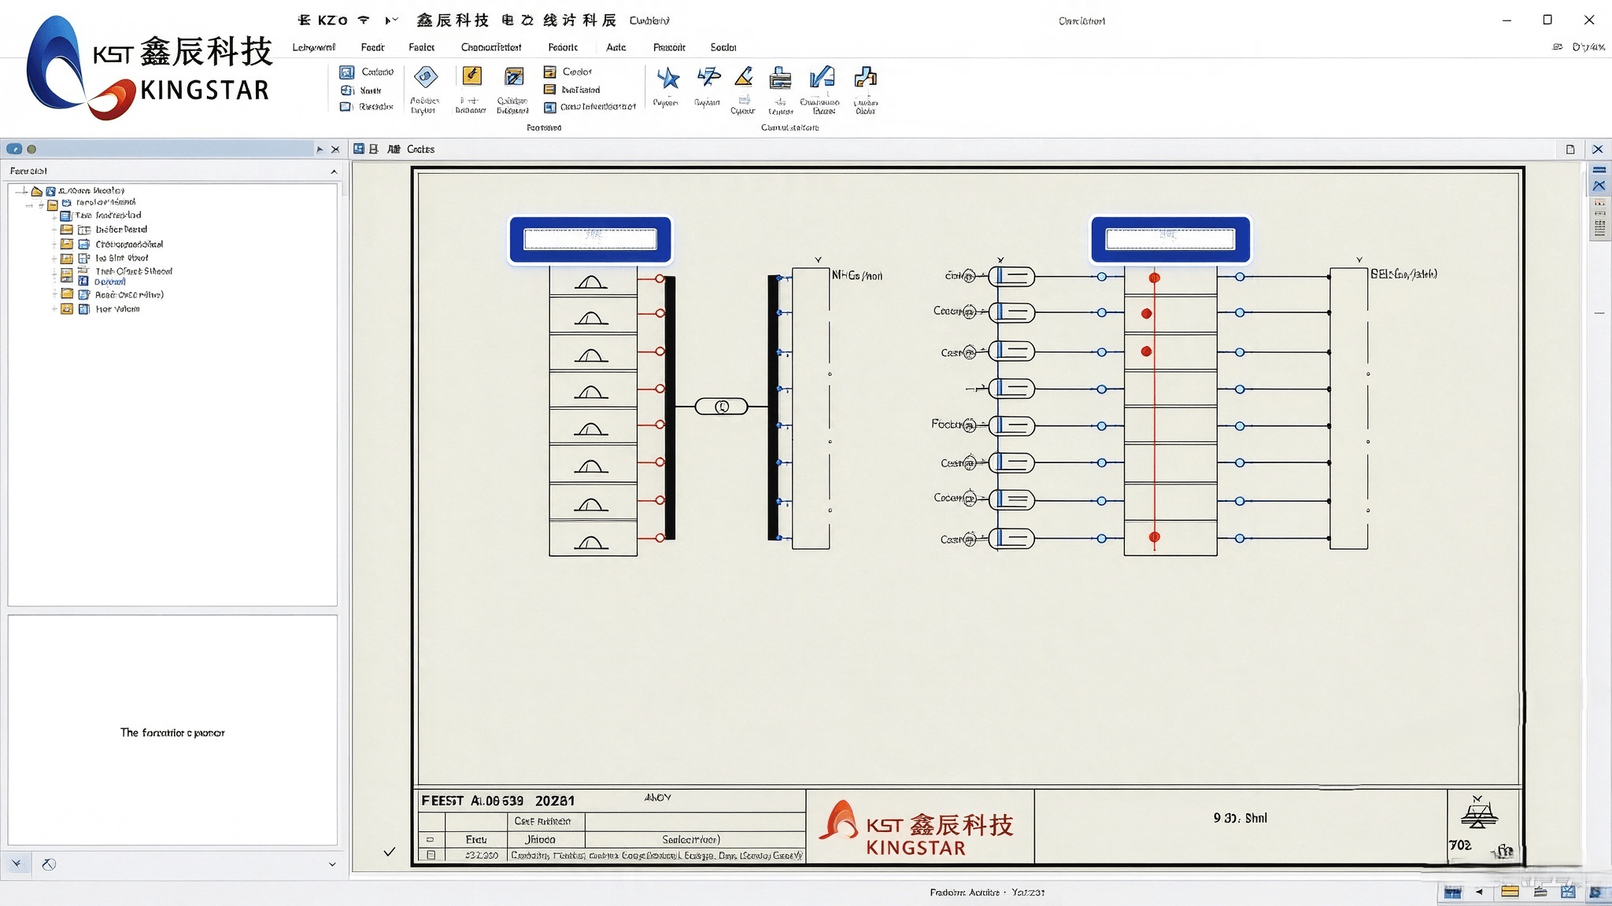Click the first small icon in ribbon's left column
The image size is (1612, 906).
[346, 72]
